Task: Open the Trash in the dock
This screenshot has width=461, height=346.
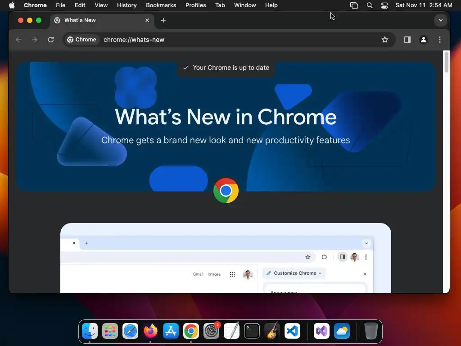Action: (x=371, y=331)
